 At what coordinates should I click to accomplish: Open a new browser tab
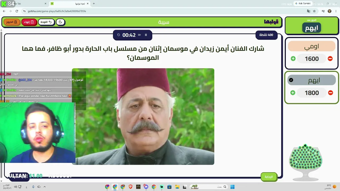click(94, 4)
